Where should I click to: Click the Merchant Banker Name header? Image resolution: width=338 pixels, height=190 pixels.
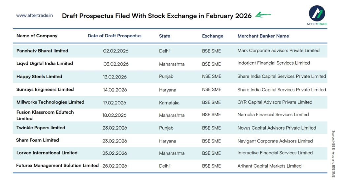[263, 36]
